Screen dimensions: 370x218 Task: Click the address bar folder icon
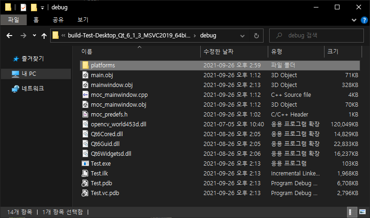(55, 35)
